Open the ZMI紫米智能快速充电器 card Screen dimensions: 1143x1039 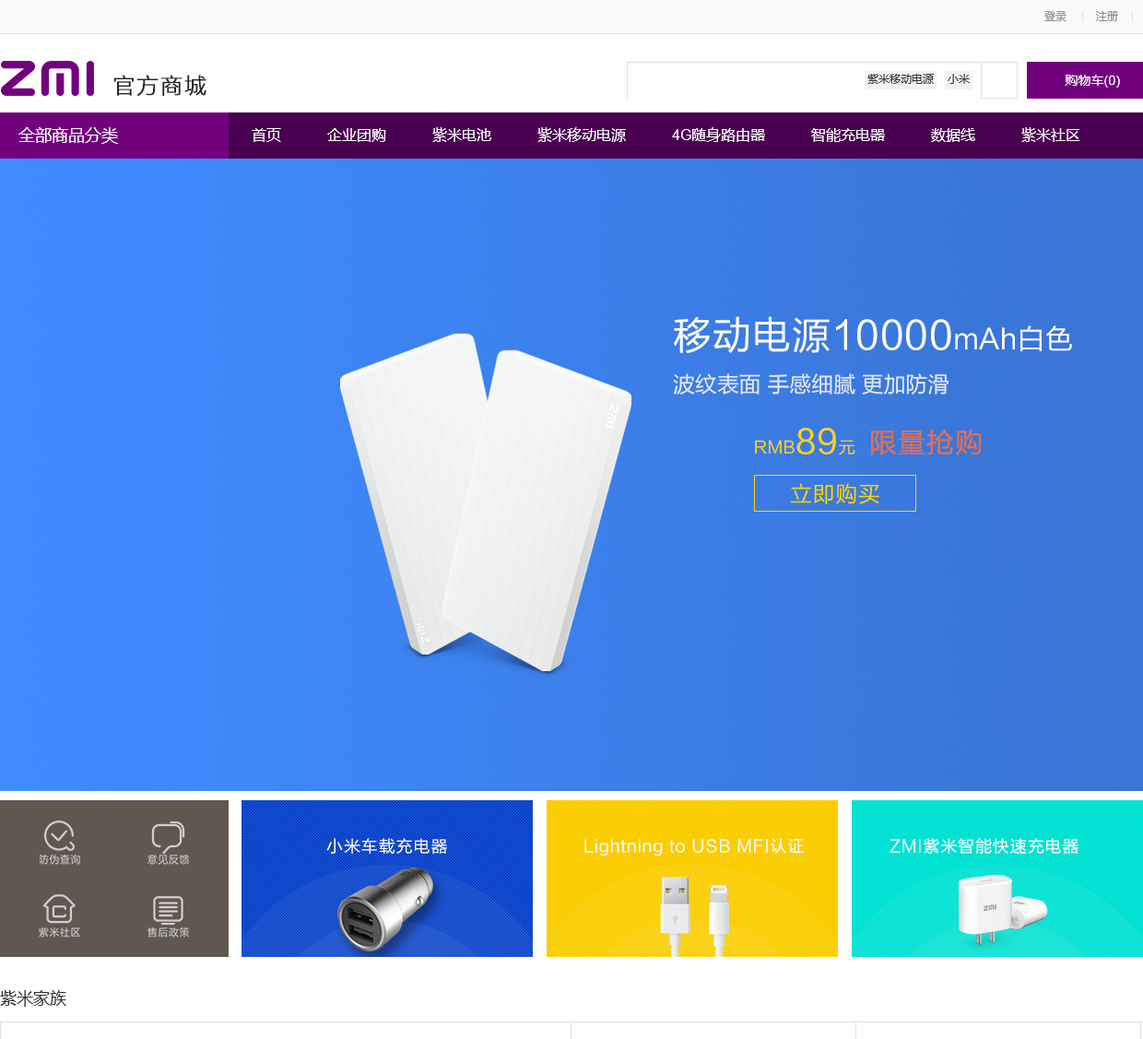point(997,879)
